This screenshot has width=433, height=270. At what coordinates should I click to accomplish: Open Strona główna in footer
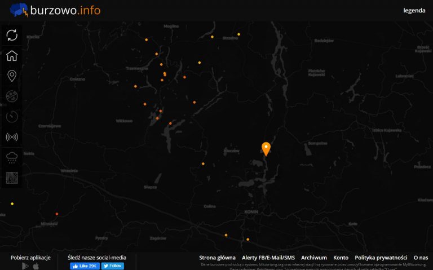217,258
